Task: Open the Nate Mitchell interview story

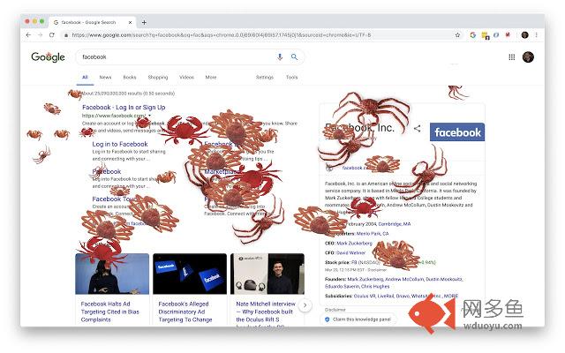Action: (266, 312)
